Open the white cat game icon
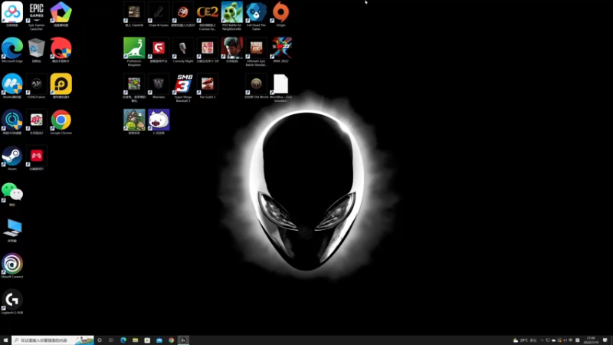 159,120
